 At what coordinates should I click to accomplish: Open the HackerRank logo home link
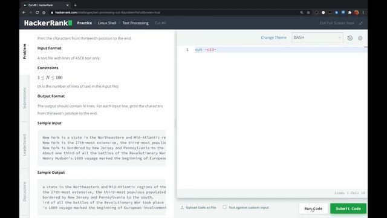(48, 23)
